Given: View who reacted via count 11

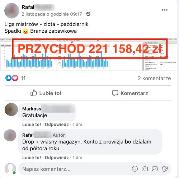Looking at the screenshot, I should coord(23,78).
